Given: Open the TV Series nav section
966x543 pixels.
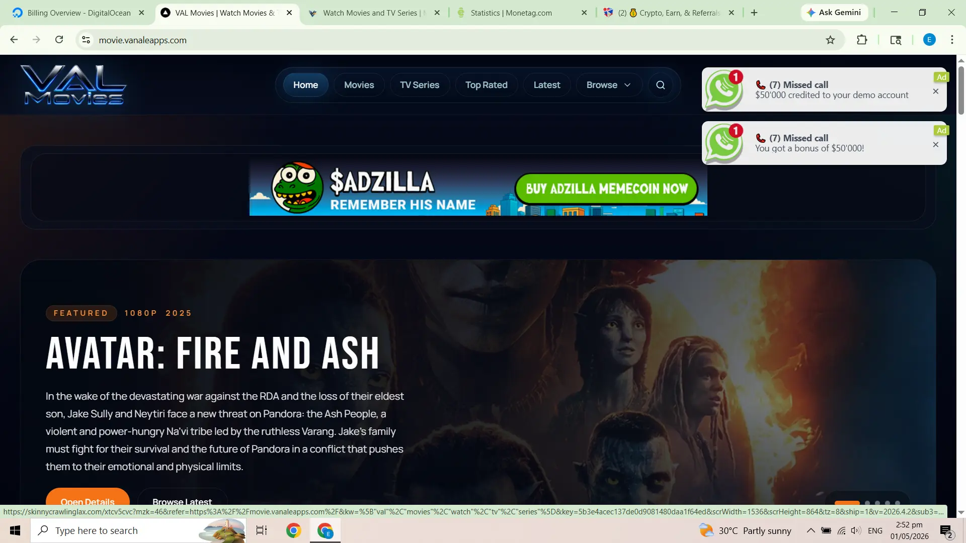Looking at the screenshot, I should (420, 85).
